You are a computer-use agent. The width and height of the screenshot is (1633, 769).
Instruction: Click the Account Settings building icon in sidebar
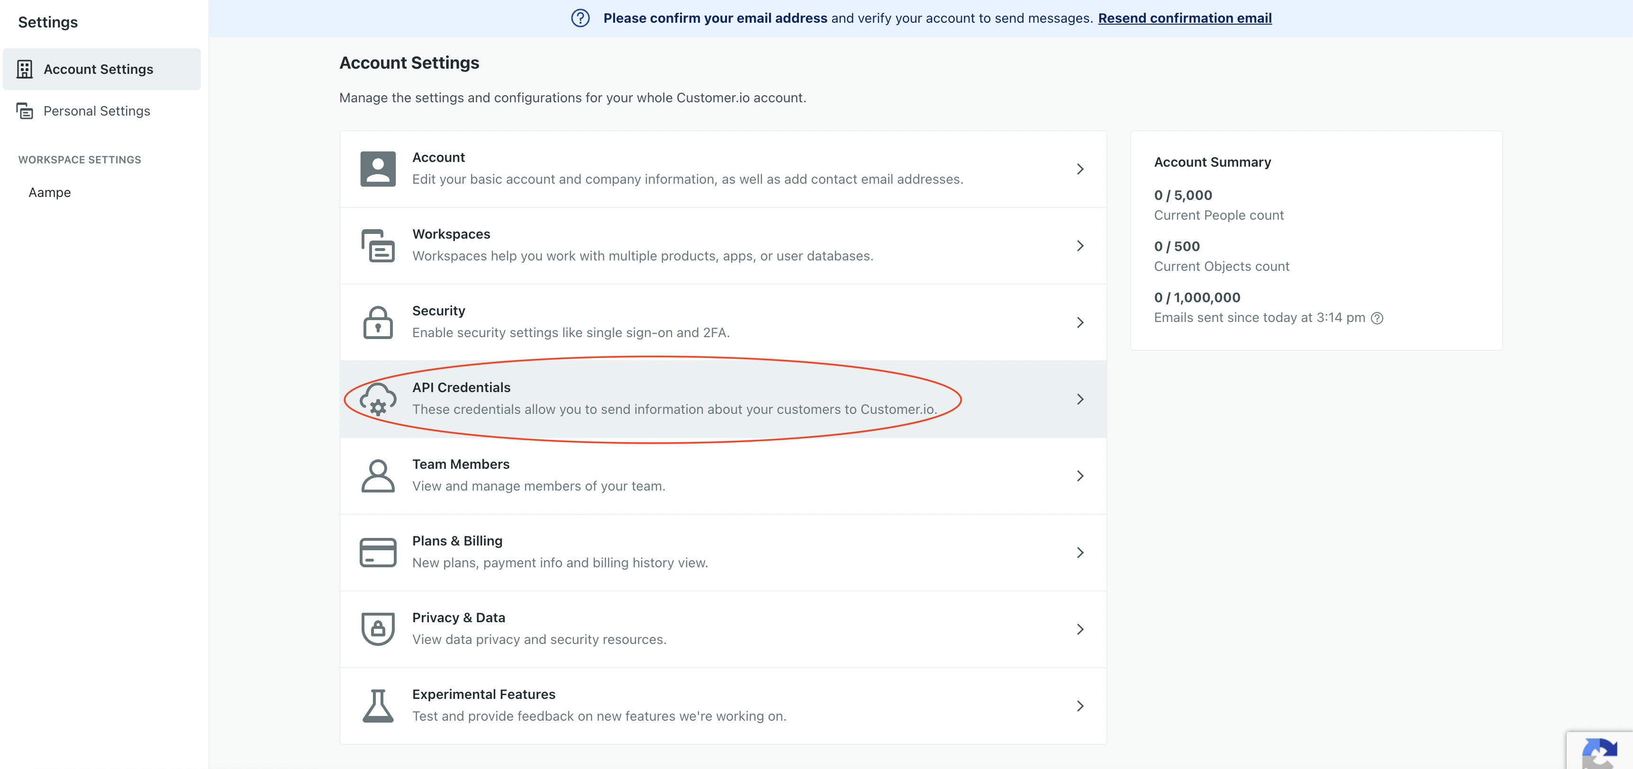[26, 70]
